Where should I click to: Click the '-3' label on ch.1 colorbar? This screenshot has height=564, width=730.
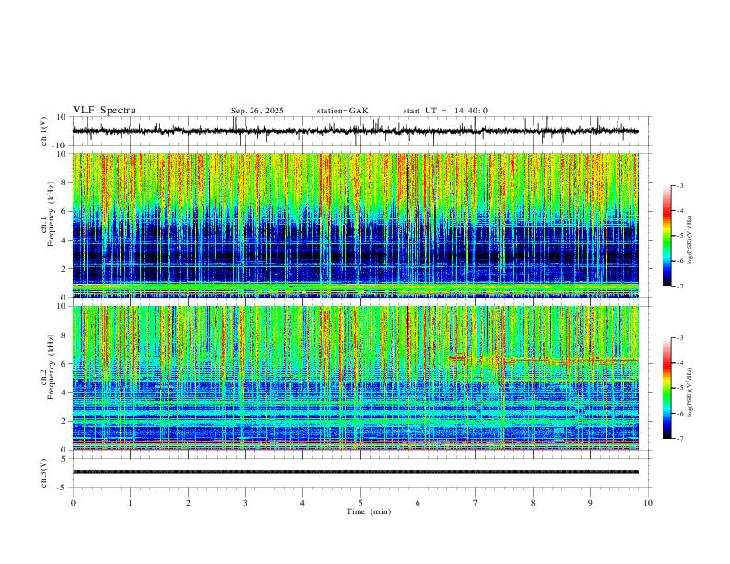680,185
